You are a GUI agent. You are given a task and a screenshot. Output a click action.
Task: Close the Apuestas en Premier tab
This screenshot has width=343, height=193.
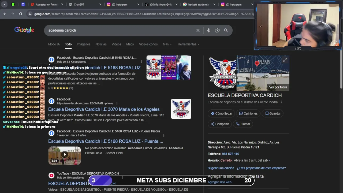pos(62,5)
